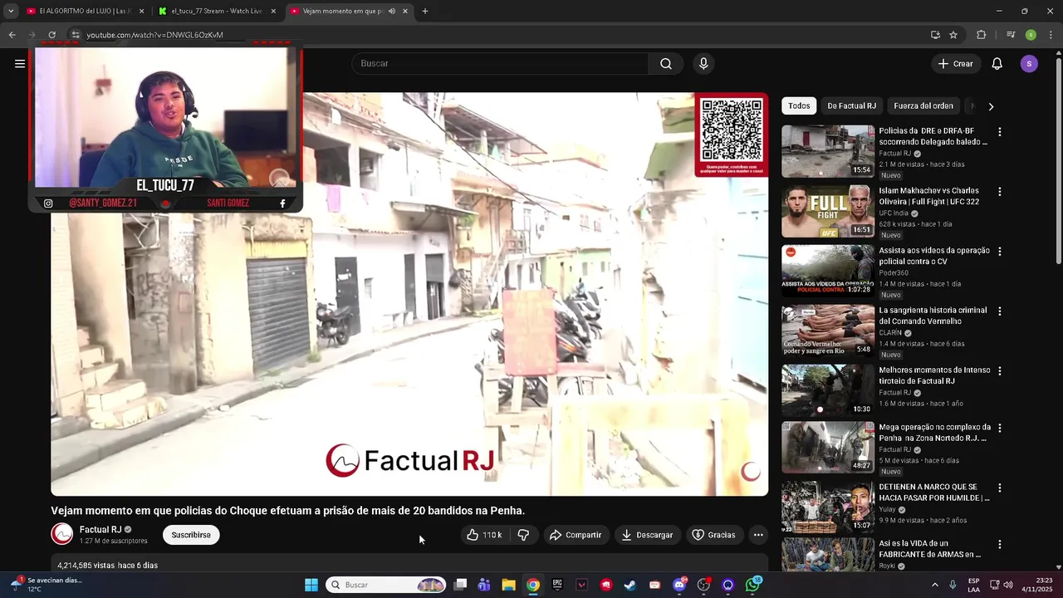This screenshot has height=598, width=1063.
Task: Open Crear create menu
Action: (x=956, y=64)
